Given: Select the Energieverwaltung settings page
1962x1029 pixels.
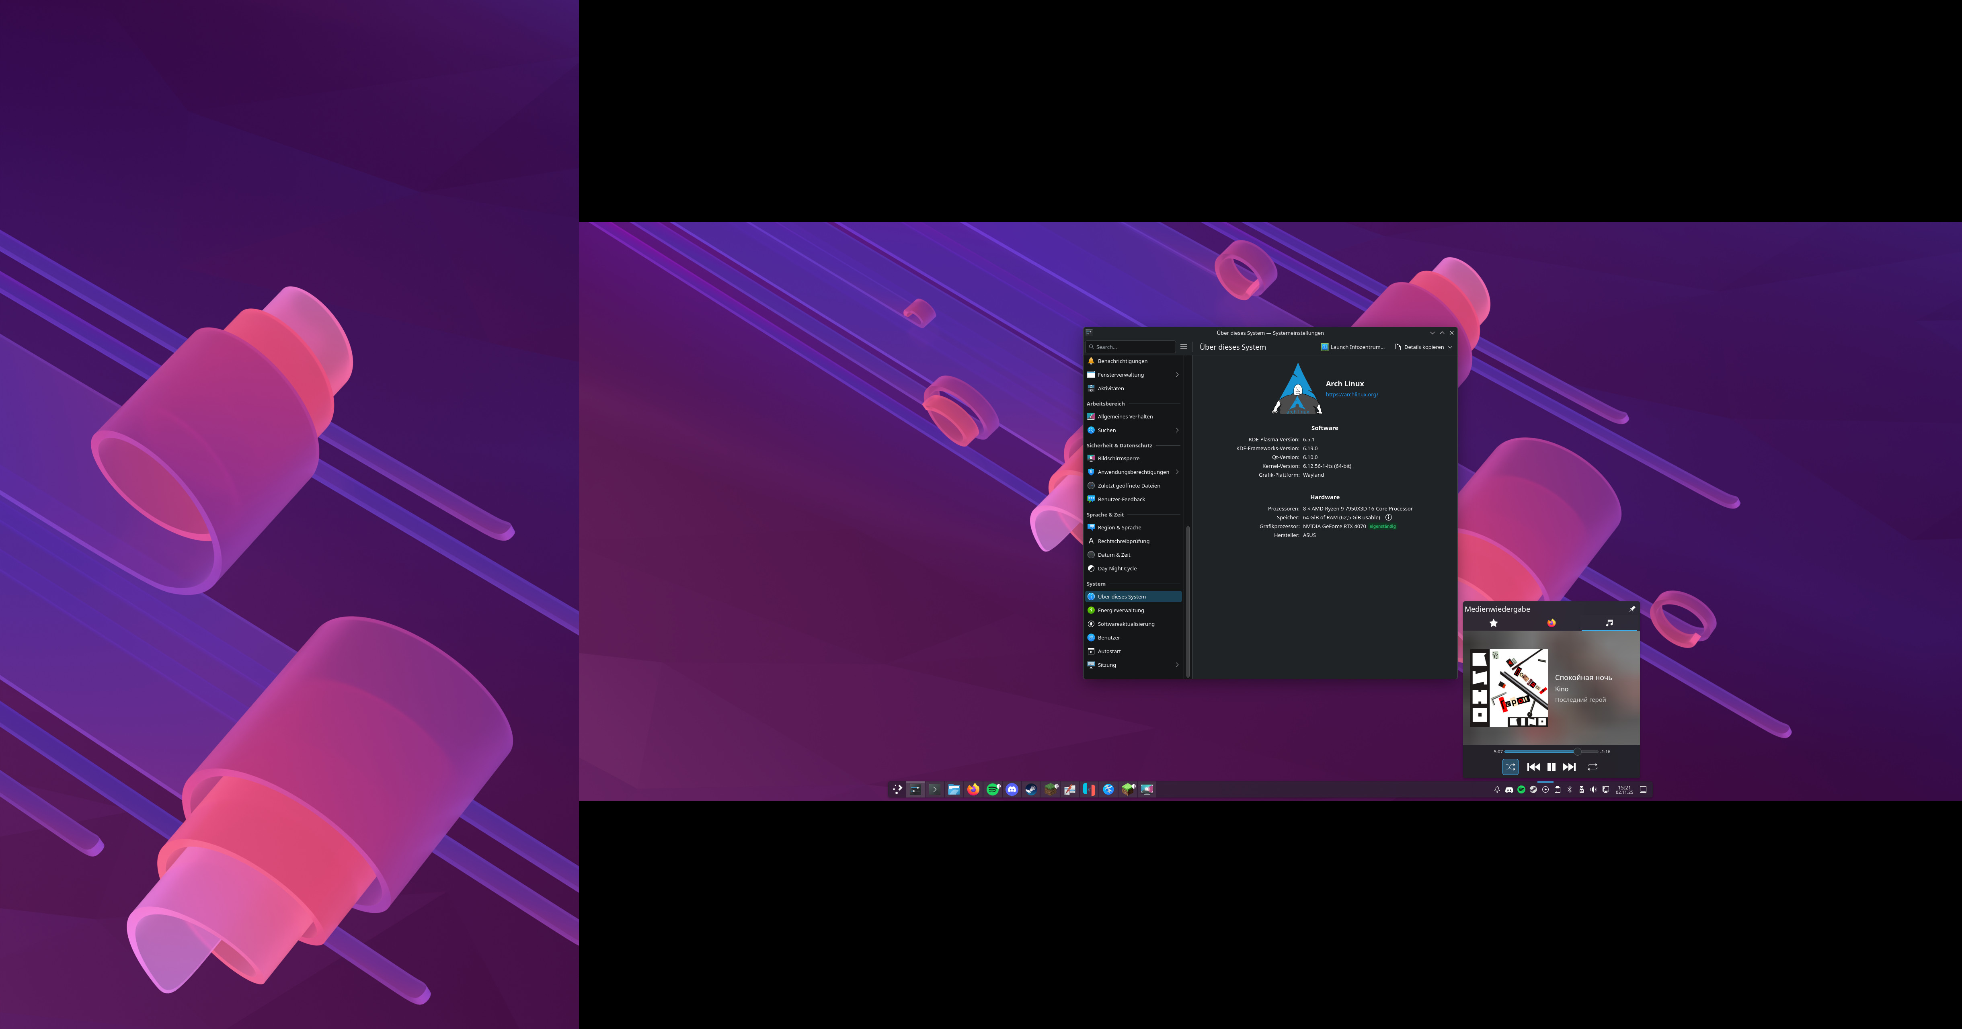Looking at the screenshot, I should pyautogui.click(x=1121, y=610).
